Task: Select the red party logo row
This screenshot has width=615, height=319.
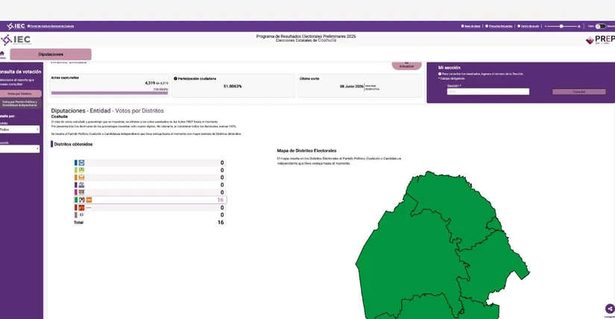Action: [x=151, y=207]
